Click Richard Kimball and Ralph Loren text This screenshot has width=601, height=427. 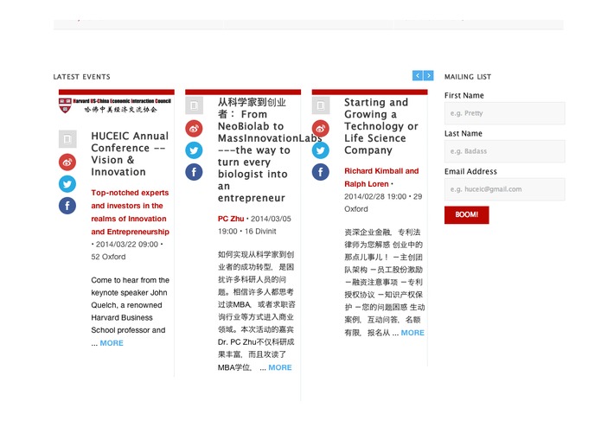(x=381, y=177)
